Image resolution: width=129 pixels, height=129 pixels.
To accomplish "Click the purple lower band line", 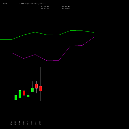I will 47,61.
